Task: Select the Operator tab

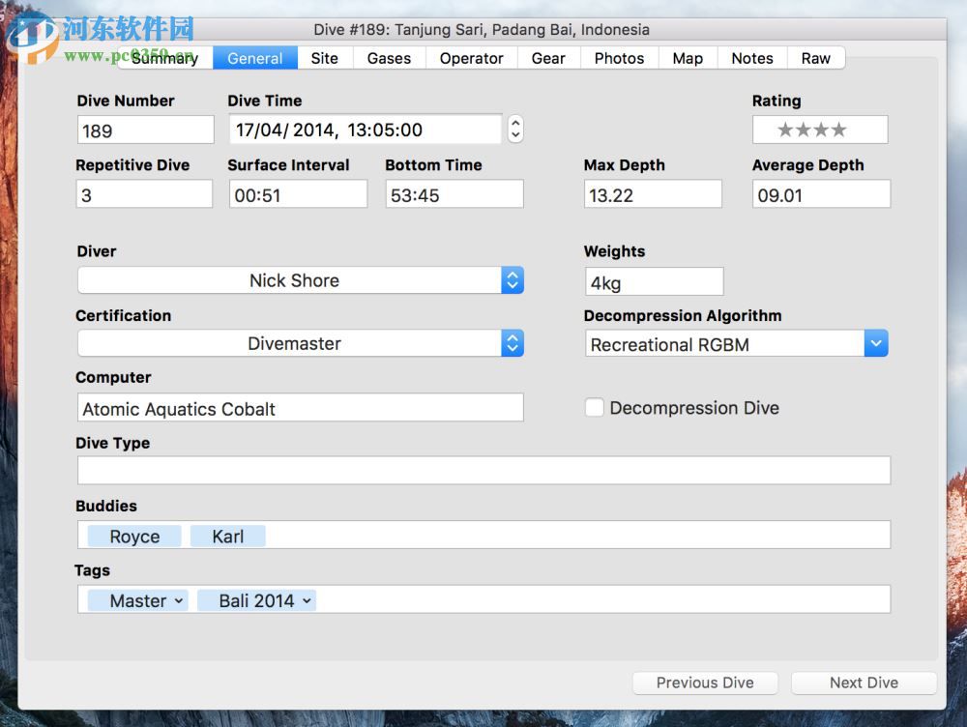Action: (471, 58)
